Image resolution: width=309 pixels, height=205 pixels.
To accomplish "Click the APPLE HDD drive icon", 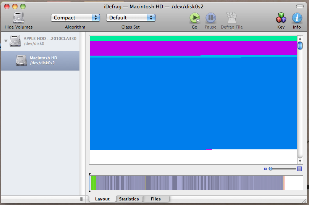I will [15, 41].
